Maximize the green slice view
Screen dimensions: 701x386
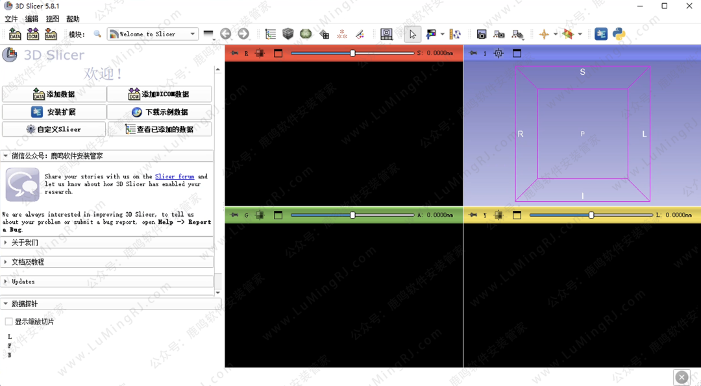click(278, 215)
